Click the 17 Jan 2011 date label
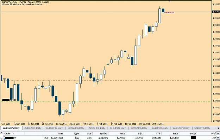Image resolution: width=220 pixels, height=140 pixels. pos(33,124)
